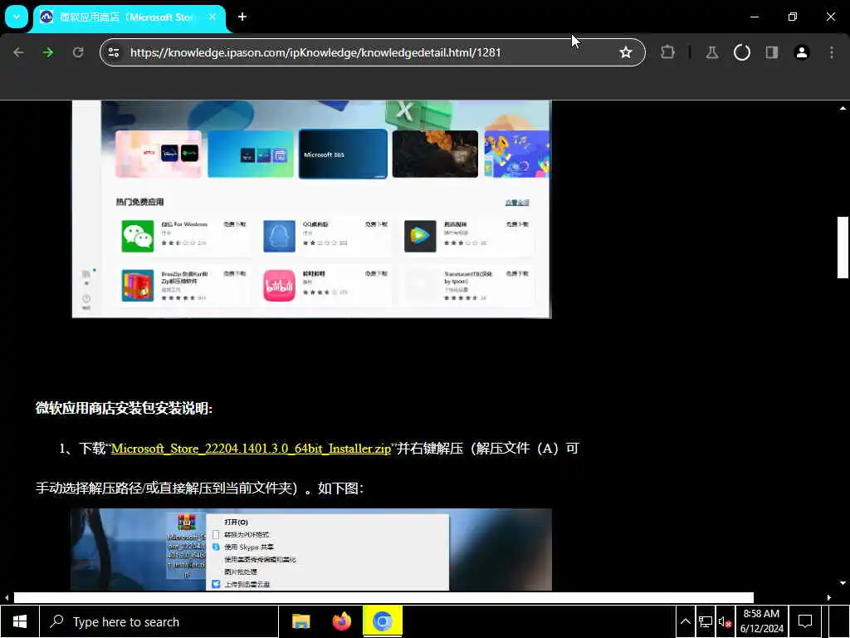Open the profile account icon
850x638 pixels.
[x=801, y=52]
